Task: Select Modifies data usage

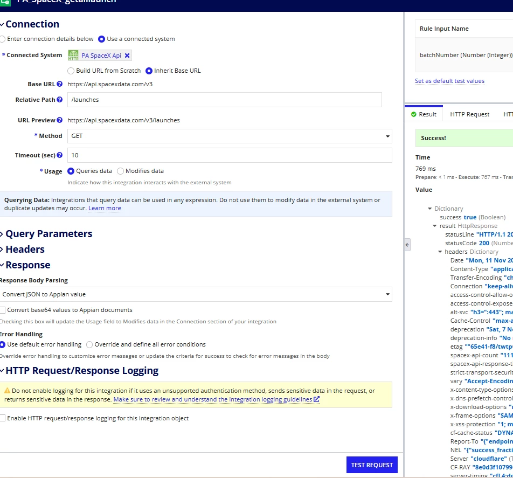Action: click(120, 171)
